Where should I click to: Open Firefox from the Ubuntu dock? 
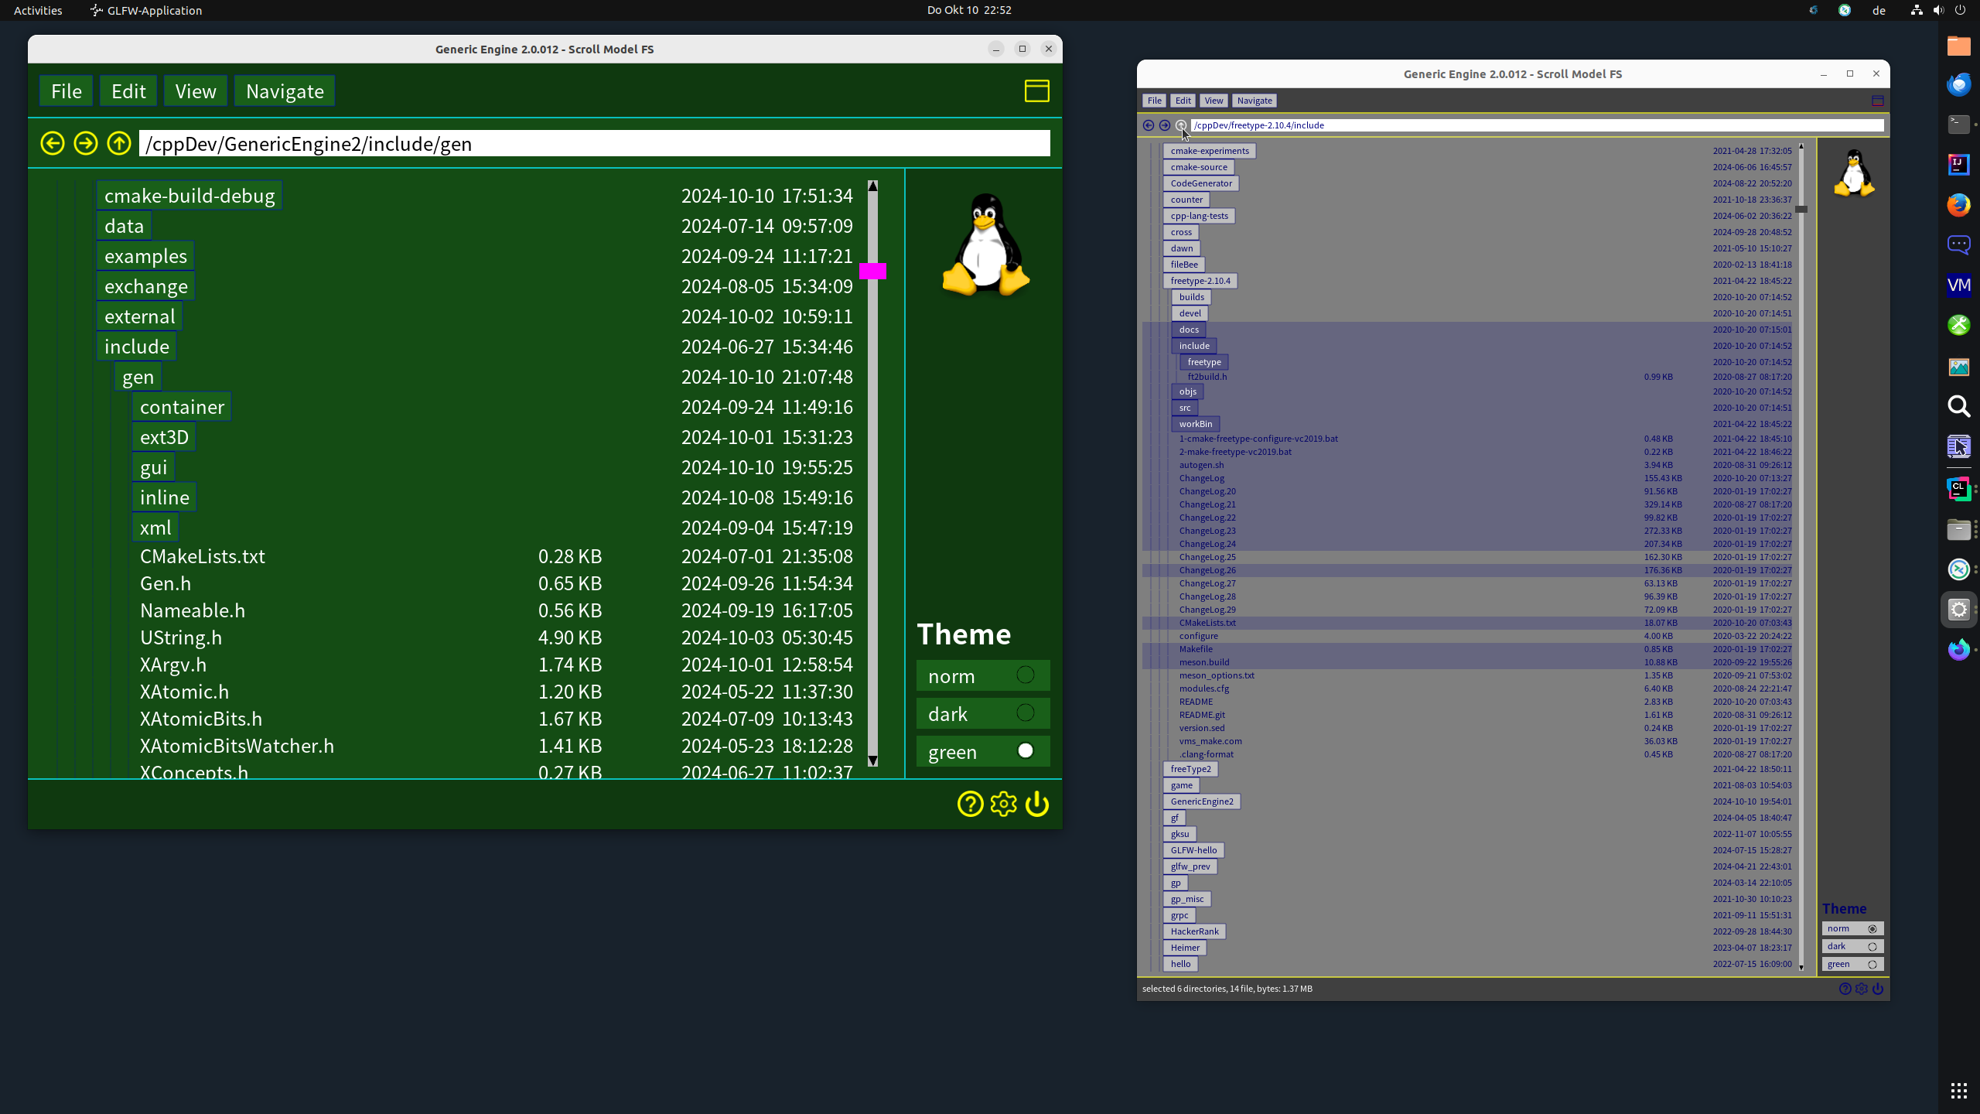pyautogui.click(x=1958, y=204)
